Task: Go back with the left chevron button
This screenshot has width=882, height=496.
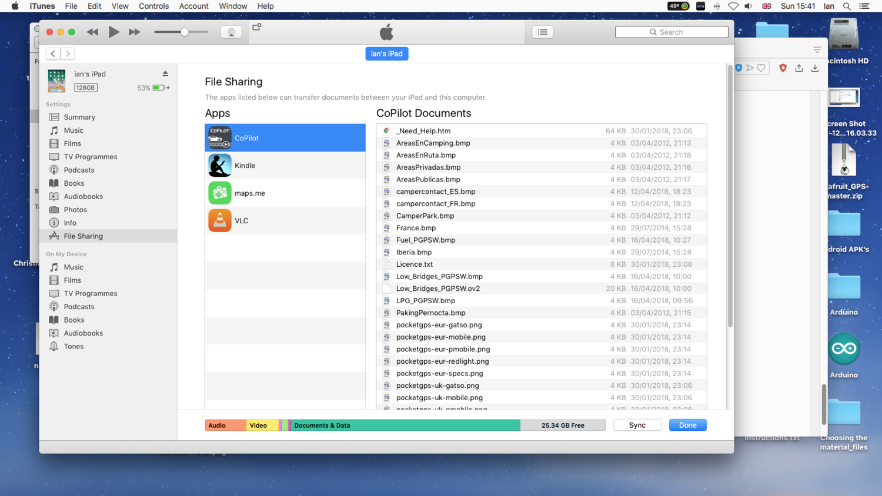Action: pos(53,53)
